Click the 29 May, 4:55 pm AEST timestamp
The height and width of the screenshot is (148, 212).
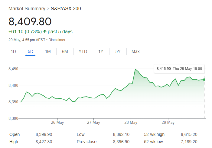tap(27, 40)
